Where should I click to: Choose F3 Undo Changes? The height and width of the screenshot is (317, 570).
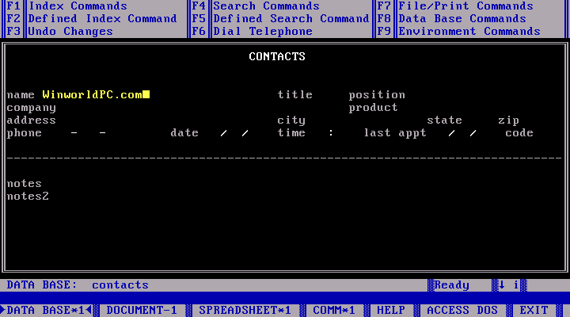tap(60, 31)
